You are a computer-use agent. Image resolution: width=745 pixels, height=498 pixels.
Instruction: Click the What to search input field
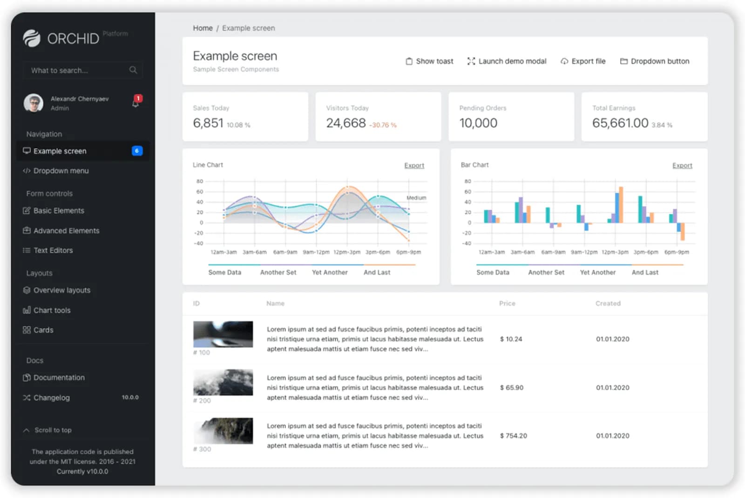click(82, 70)
